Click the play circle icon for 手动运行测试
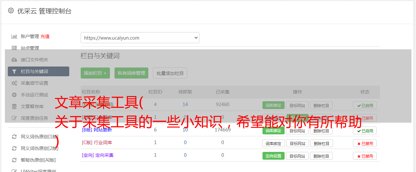Viewport: 416px width, 172px height. pos(14,95)
